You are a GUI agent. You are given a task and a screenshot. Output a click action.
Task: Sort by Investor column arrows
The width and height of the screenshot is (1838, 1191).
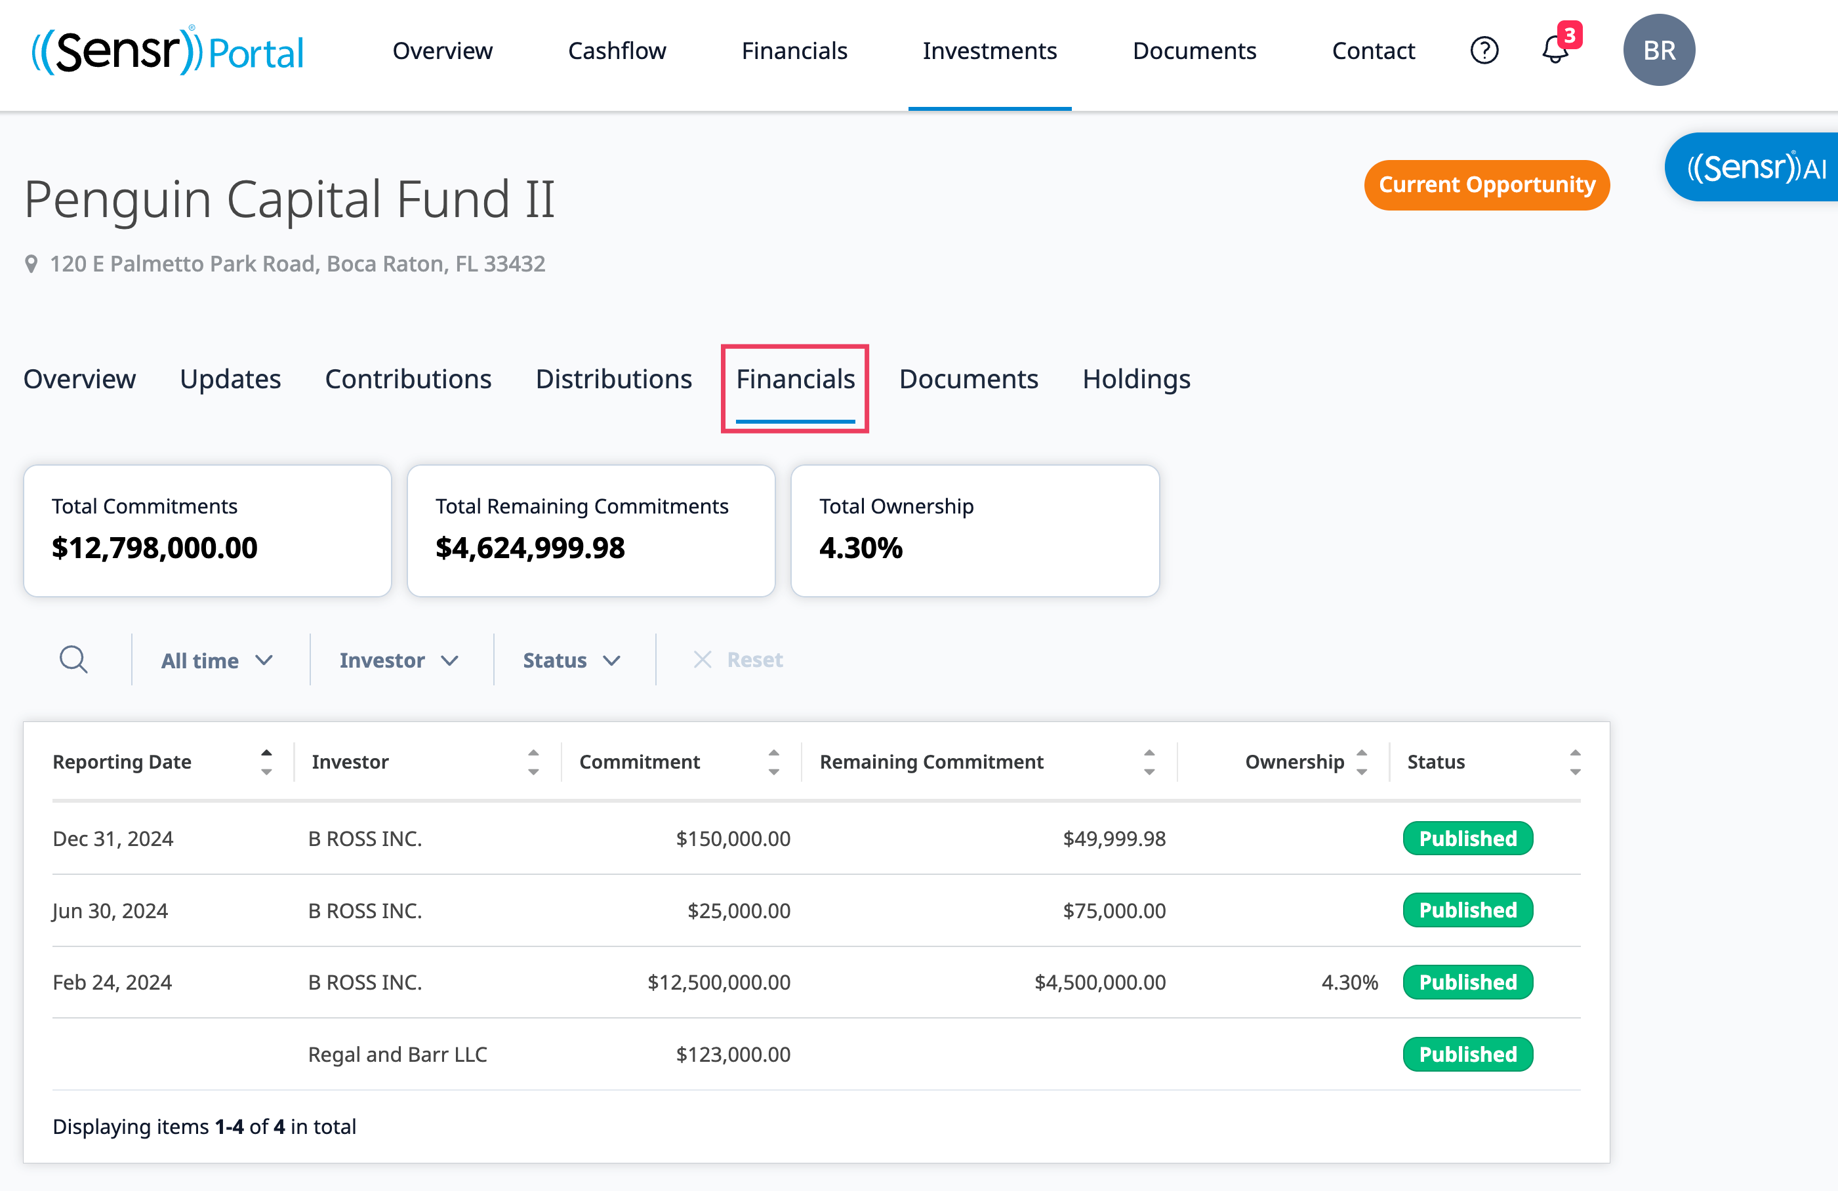(x=534, y=761)
